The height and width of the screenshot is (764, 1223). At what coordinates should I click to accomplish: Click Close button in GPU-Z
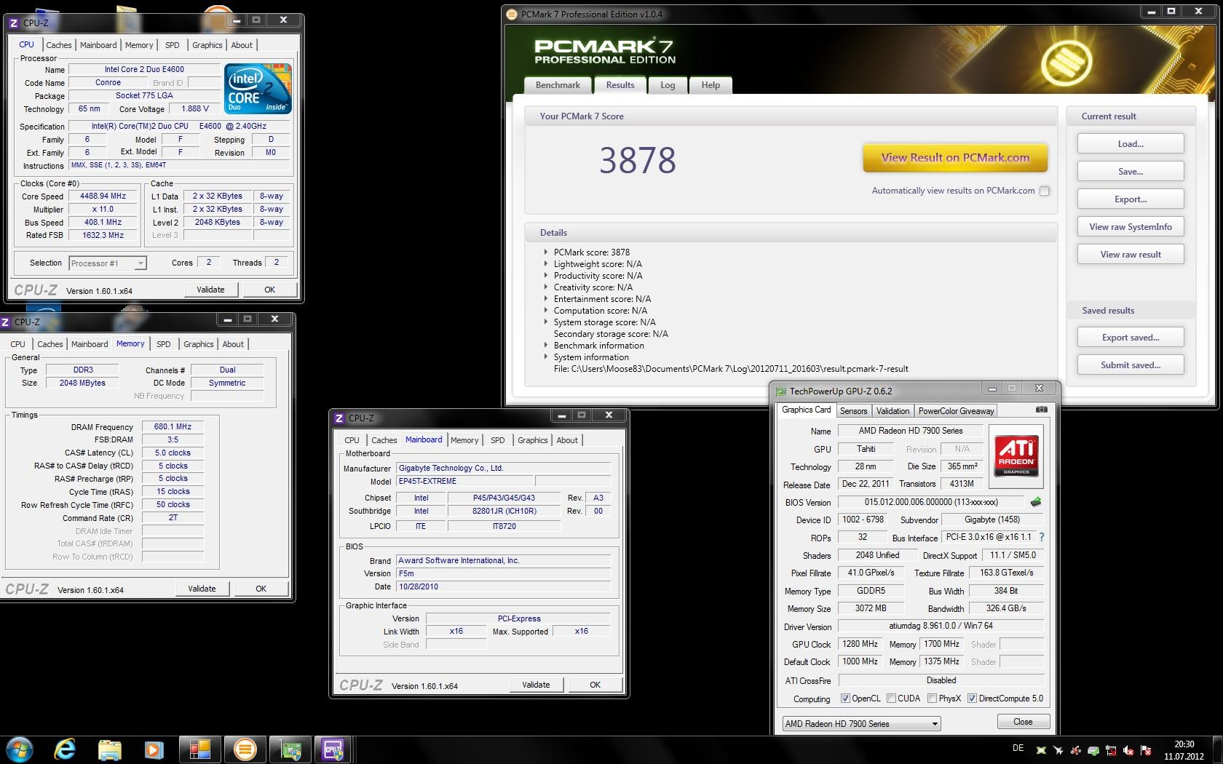pos(1023,722)
